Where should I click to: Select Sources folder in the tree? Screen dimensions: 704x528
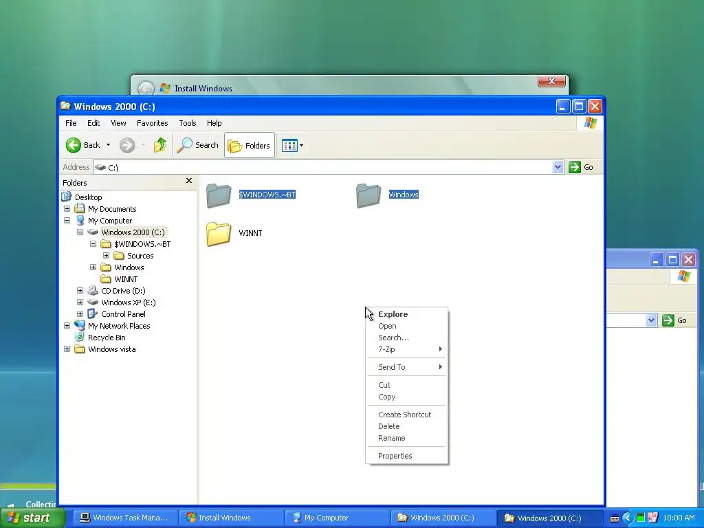[x=140, y=256]
